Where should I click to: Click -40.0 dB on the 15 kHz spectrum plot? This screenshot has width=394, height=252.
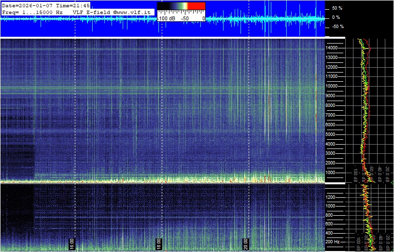380,173
